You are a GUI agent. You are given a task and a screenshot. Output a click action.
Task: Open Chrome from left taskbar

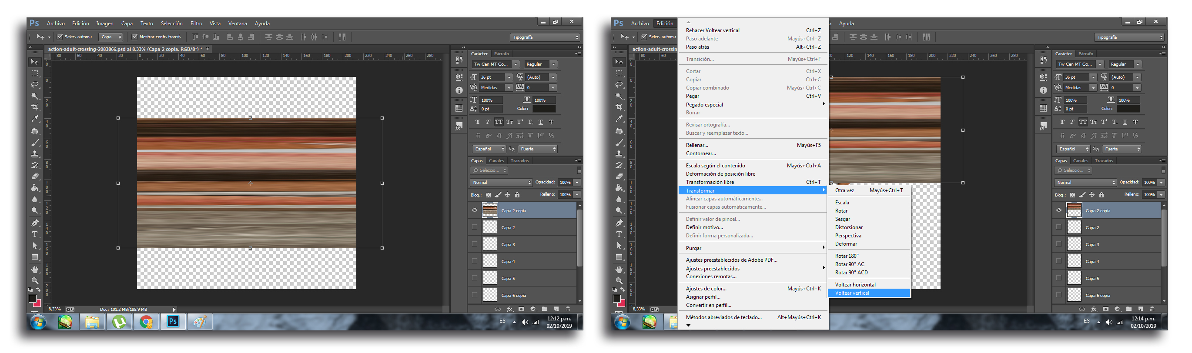coord(146,322)
